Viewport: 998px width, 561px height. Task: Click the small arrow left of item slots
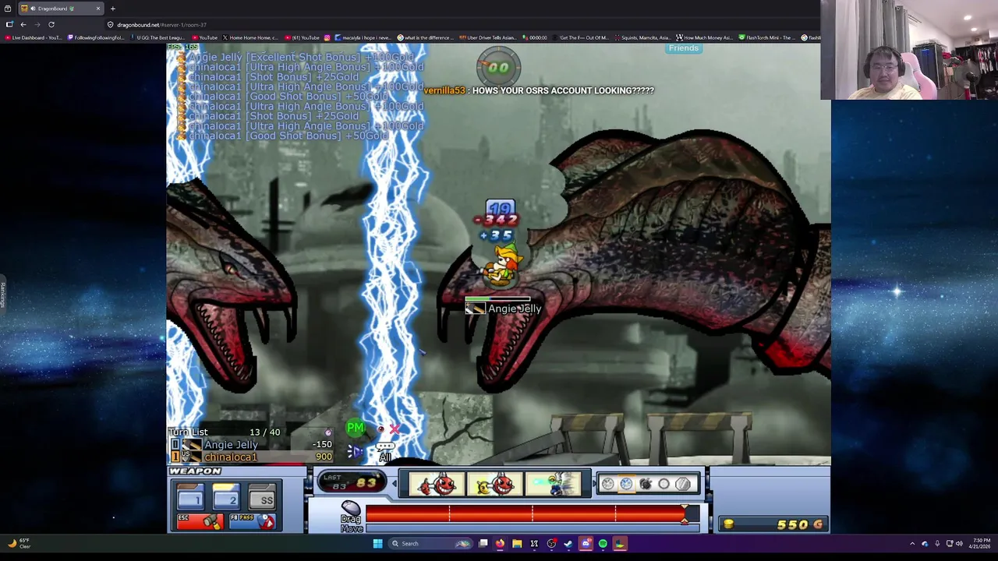click(x=395, y=484)
